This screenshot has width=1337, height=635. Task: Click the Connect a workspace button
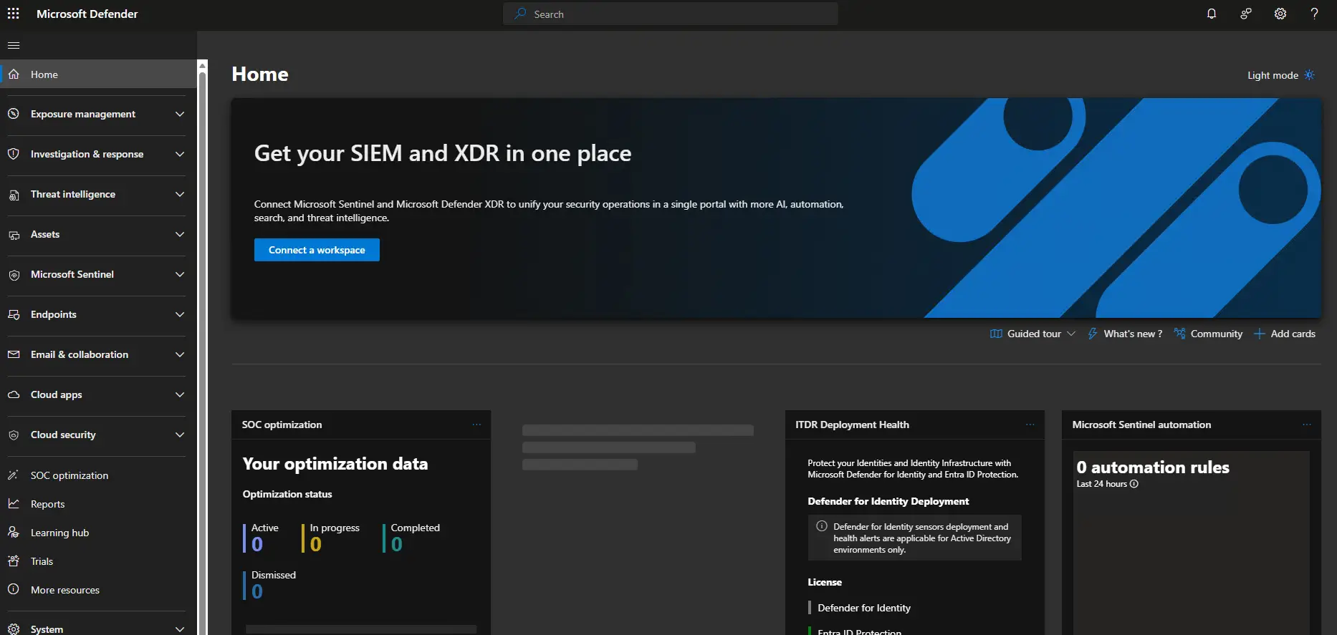pos(317,250)
